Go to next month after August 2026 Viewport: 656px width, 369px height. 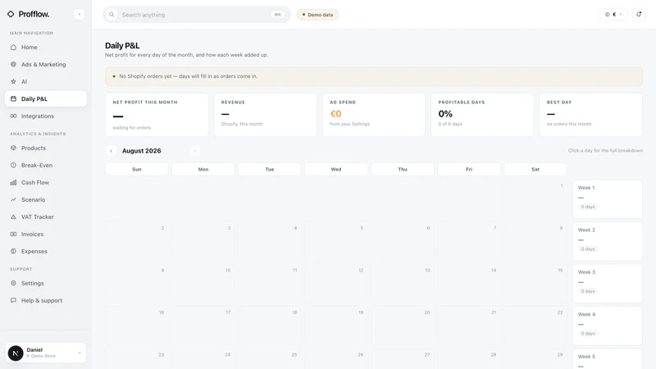point(194,151)
